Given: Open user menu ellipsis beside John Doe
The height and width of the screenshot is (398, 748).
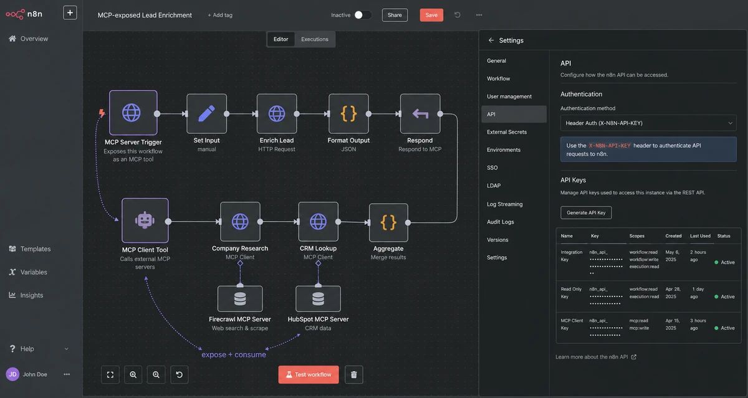Looking at the screenshot, I should point(67,374).
